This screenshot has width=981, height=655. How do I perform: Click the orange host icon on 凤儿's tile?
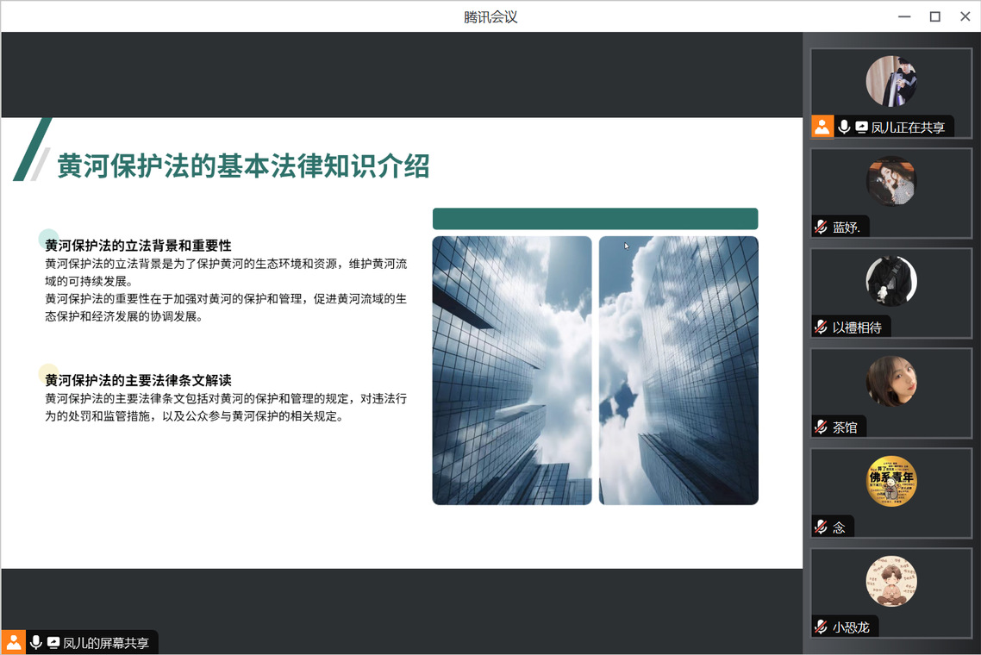point(822,127)
